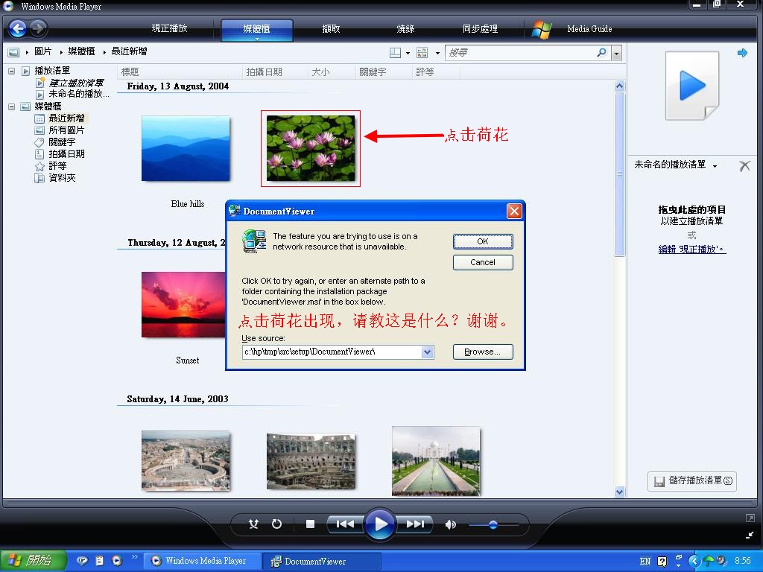The width and height of the screenshot is (763, 572).
Task: Toggle shuffle mode on
Action: (x=253, y=524)
